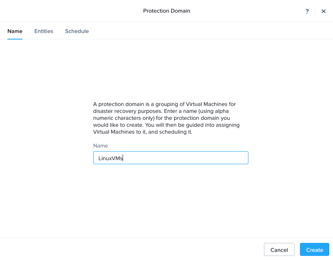Click the "LinuxVMs" text in the field
Viewport: 333px width, 260px height.
click(110, 158)
